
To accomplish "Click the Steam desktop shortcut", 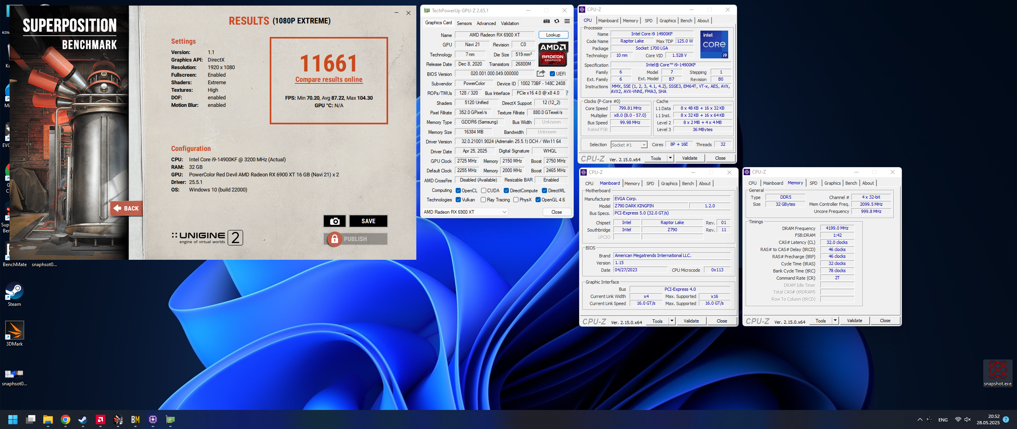I will 14,294.
